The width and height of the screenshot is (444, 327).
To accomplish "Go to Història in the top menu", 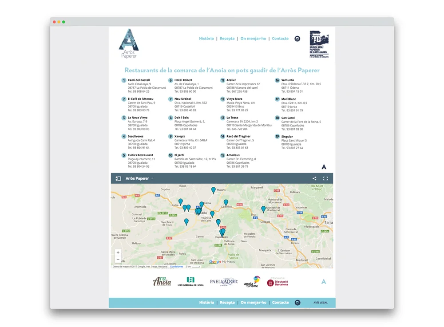I will [206, 39].
